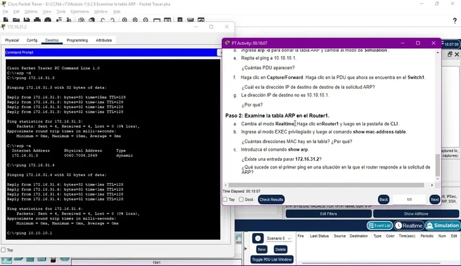The width and height of the screenshot is (461, 266).
Task: Click the Redo arrow toolbar icon
Action: [x=113, y=20]
